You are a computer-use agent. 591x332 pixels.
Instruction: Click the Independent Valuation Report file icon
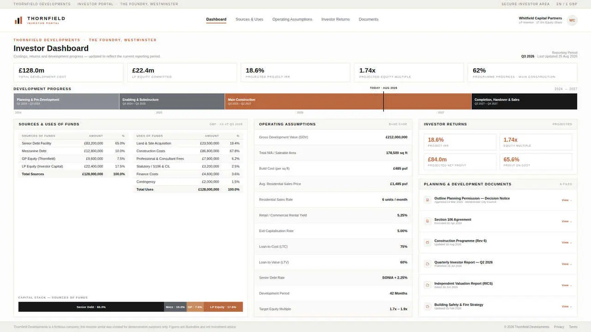coord(428,285)
